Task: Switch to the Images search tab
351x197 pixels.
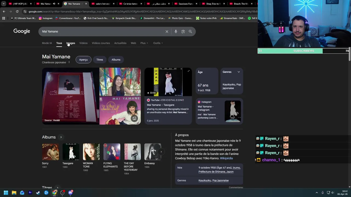Action: [71, 43]
